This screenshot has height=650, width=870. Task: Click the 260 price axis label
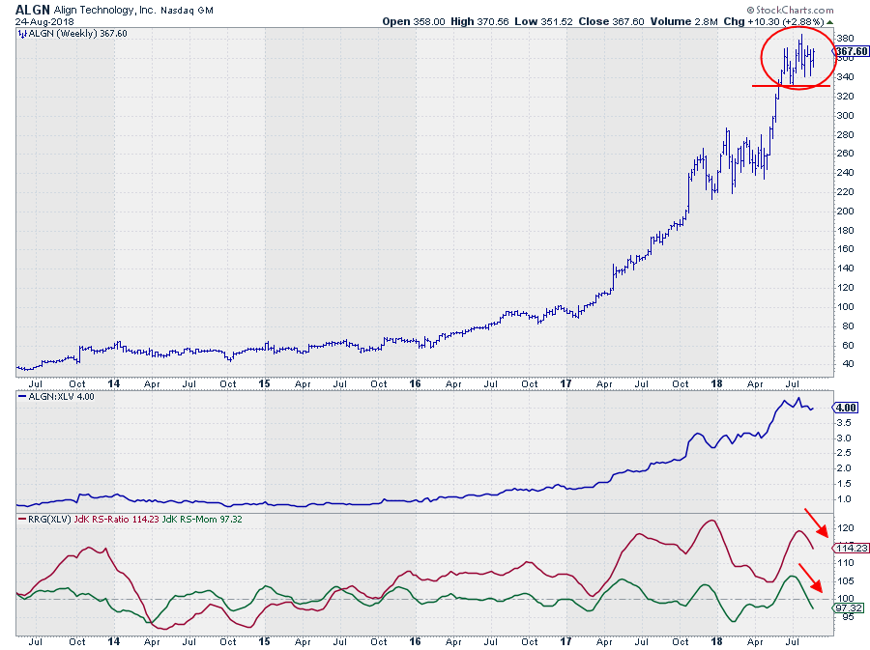tap(845, 154)
